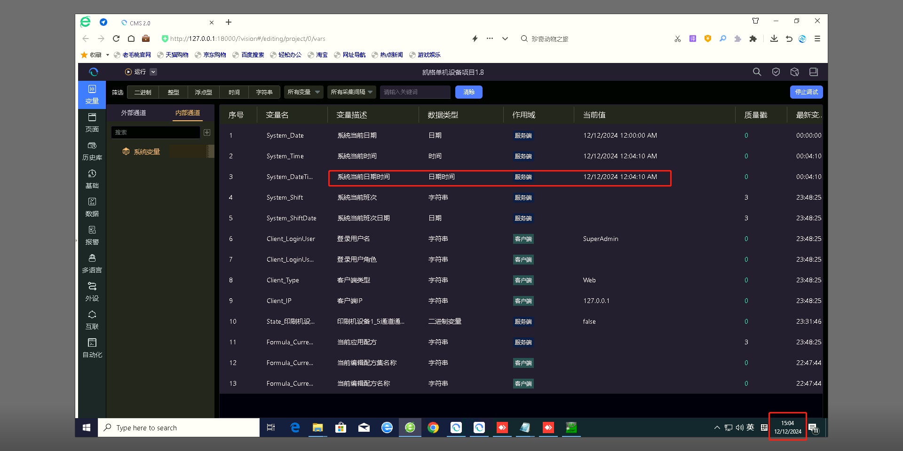Open browser extensions puzzle icon
903x451 pixels.
tap(753, 39)
